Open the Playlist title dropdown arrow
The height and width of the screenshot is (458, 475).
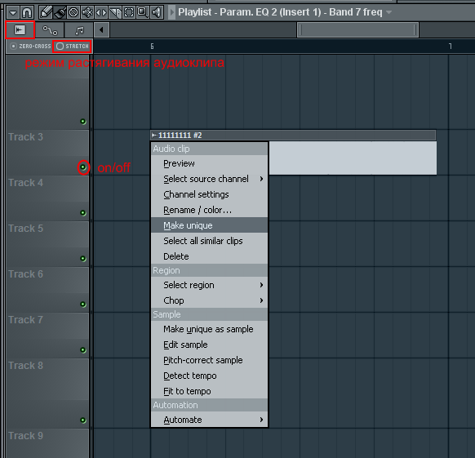tap(389, 12)
